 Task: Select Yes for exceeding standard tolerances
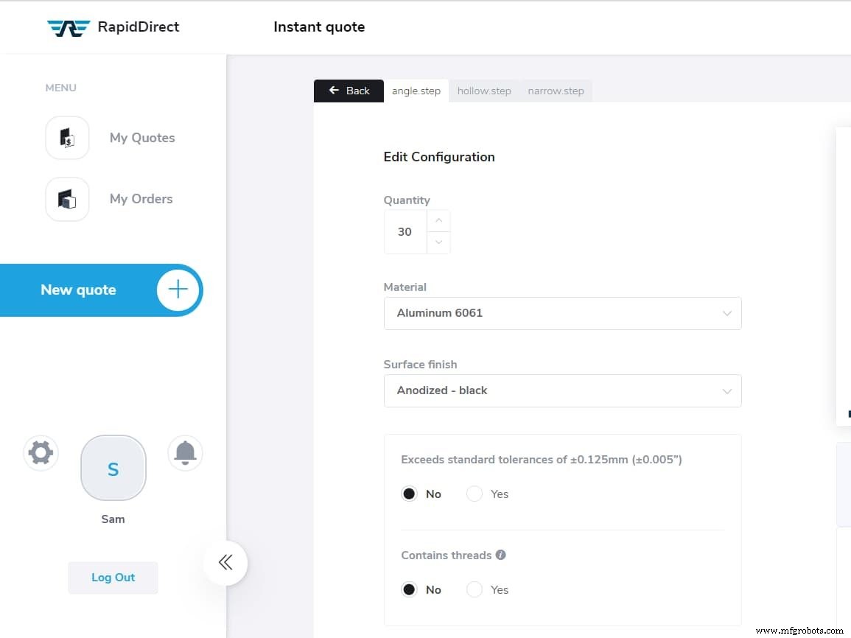[474, 494]
